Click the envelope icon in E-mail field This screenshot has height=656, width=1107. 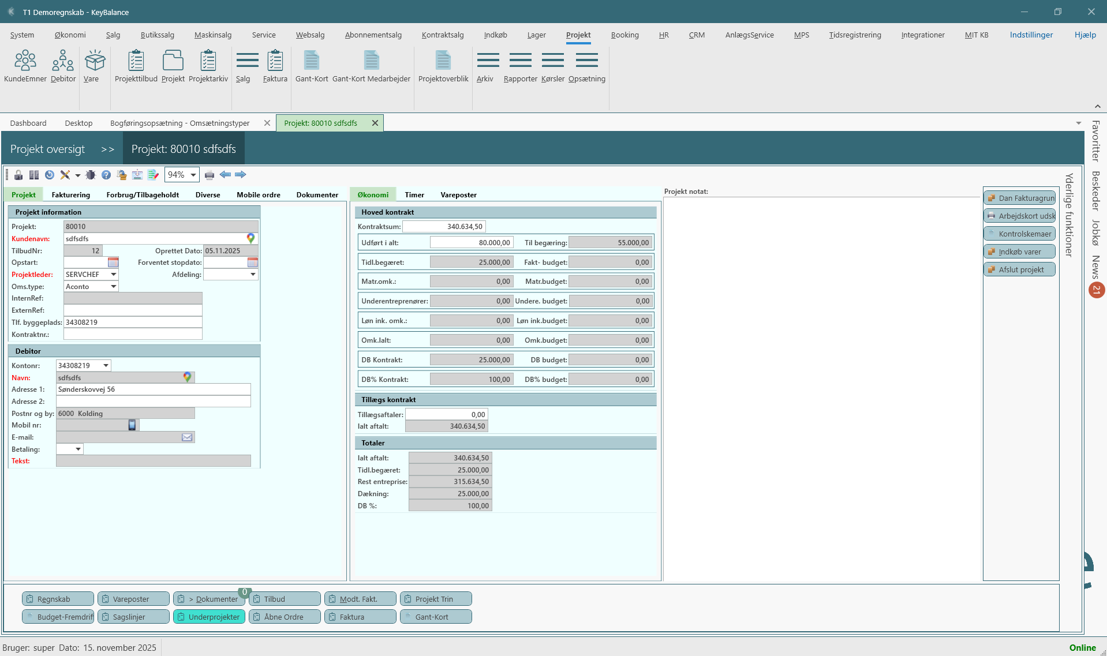click(x=187, y=437)
